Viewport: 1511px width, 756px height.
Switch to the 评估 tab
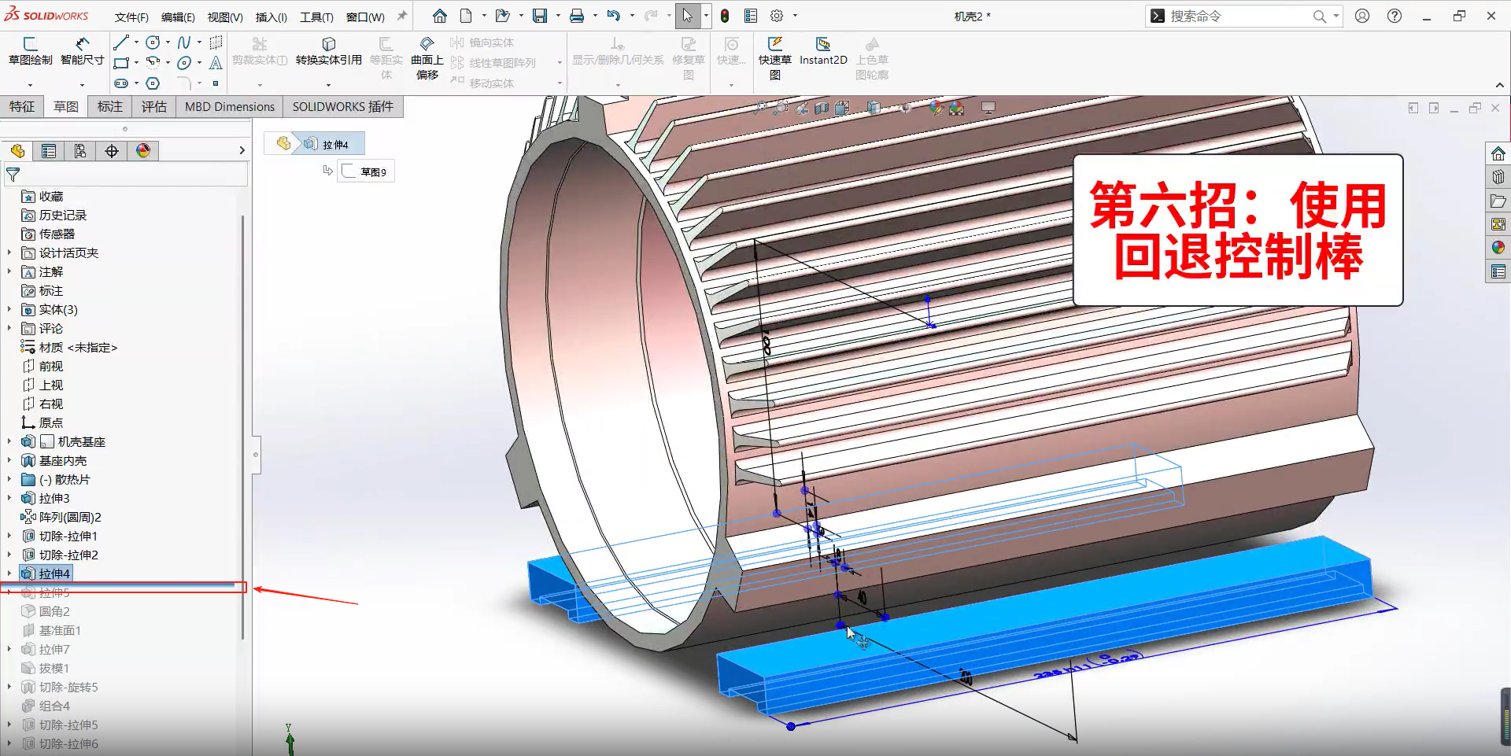coord(153,106)
